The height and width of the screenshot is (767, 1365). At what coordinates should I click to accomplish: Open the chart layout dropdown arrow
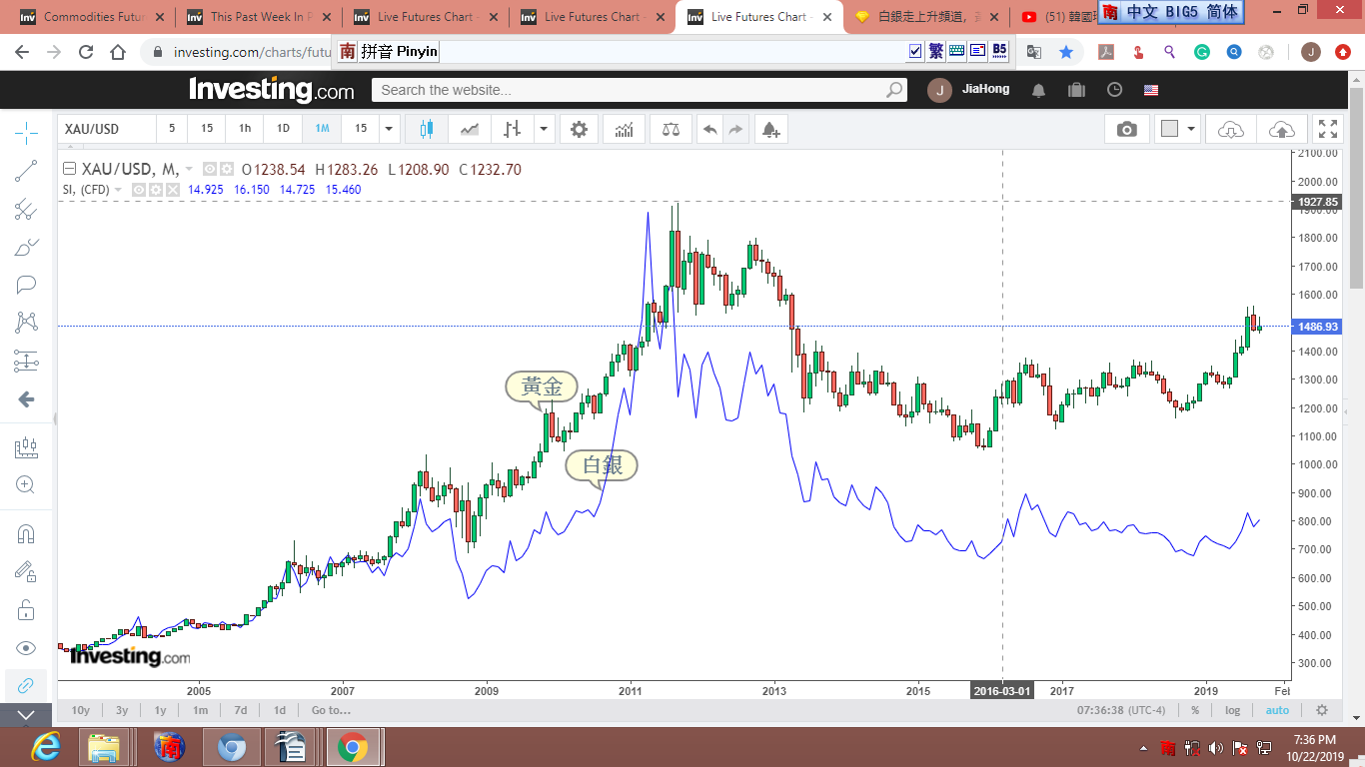coord(1191,129)
